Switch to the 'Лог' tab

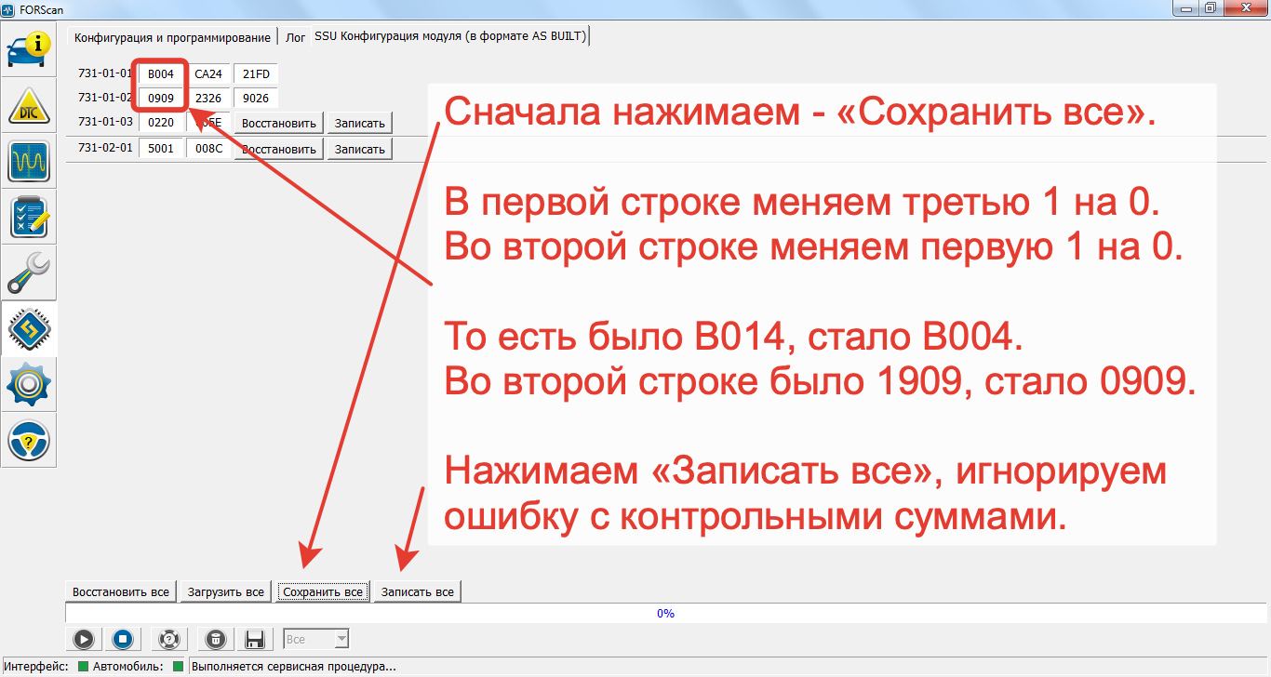295,37
